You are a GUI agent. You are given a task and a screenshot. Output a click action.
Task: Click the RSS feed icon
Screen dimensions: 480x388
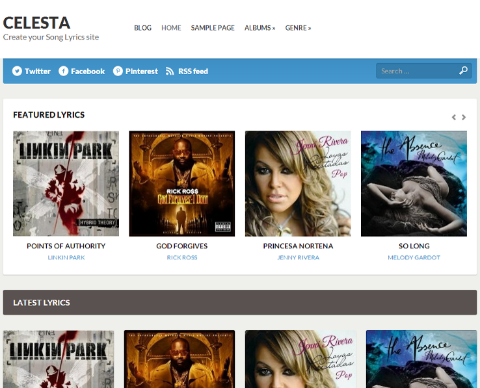point(170,71)
